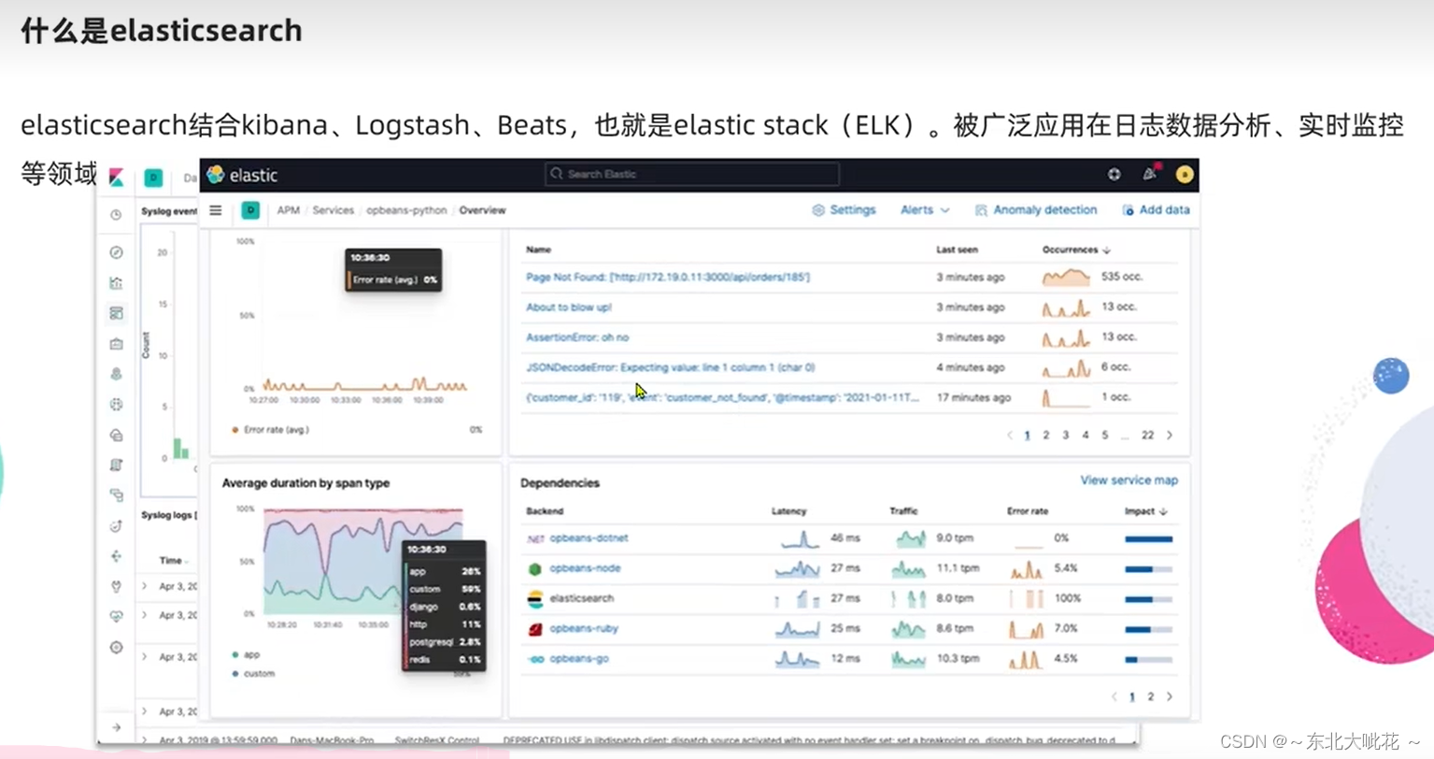Click the green D space avatar beside breadcrumbs
The width and height of the screenshot is (1434, 759).
250,210
